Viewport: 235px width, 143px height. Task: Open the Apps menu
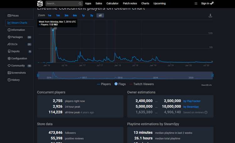tap(88, 3)
